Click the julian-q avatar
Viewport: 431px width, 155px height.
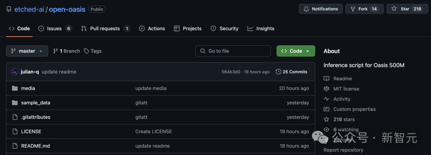(14, 72)
